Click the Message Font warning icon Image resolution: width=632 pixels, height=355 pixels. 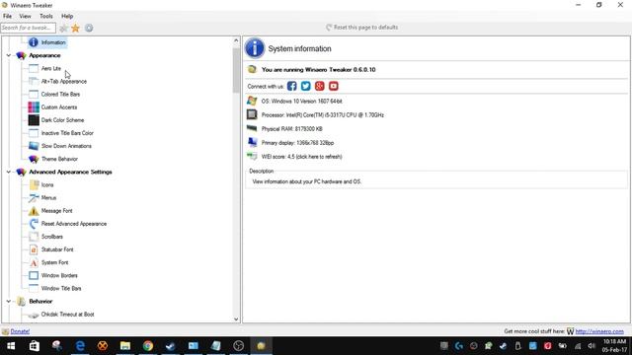(34, 210)
